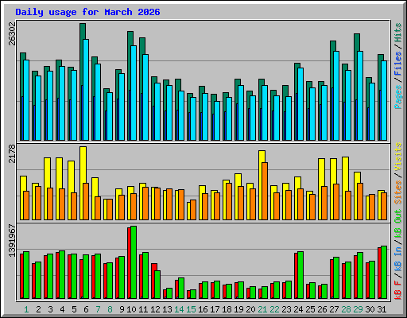Click day 6 label on x-axis
The image size is (407, 318).
click(86, 309)
